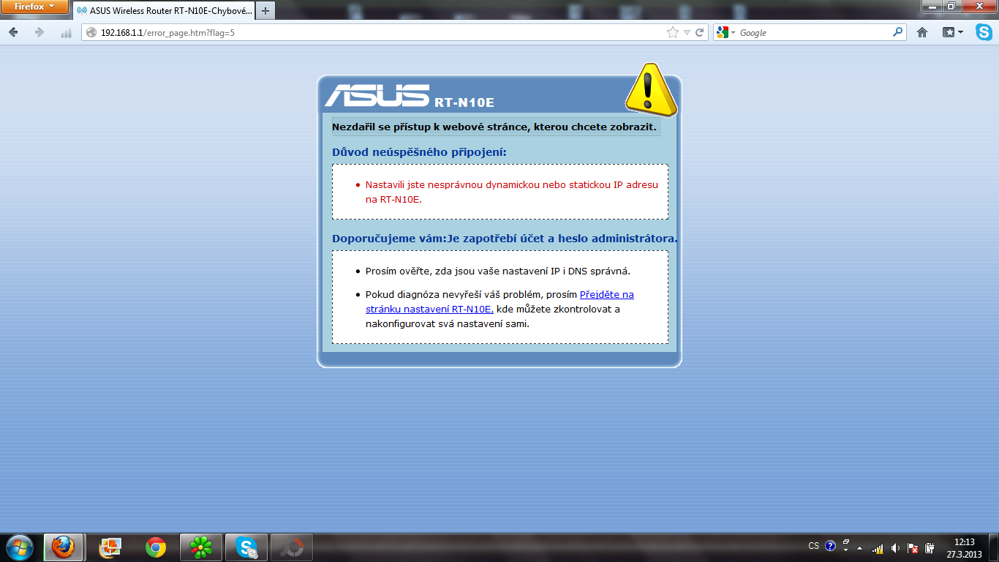The height and width of the screenshot is (562, 999).
Task: Open ICQ from the taskbar
Action: click(x=200, y=547)
